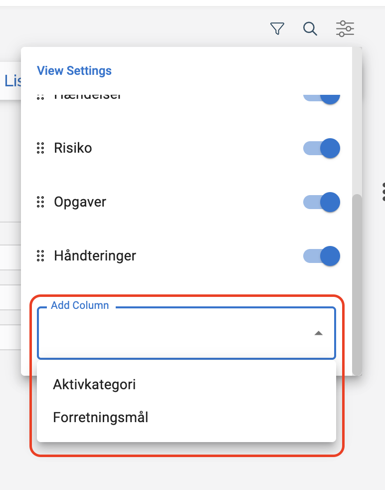This screenshot has height=490, width=385.
Task: Collapse the Add Column dropdown arrow
Action: tap(319, 333)
